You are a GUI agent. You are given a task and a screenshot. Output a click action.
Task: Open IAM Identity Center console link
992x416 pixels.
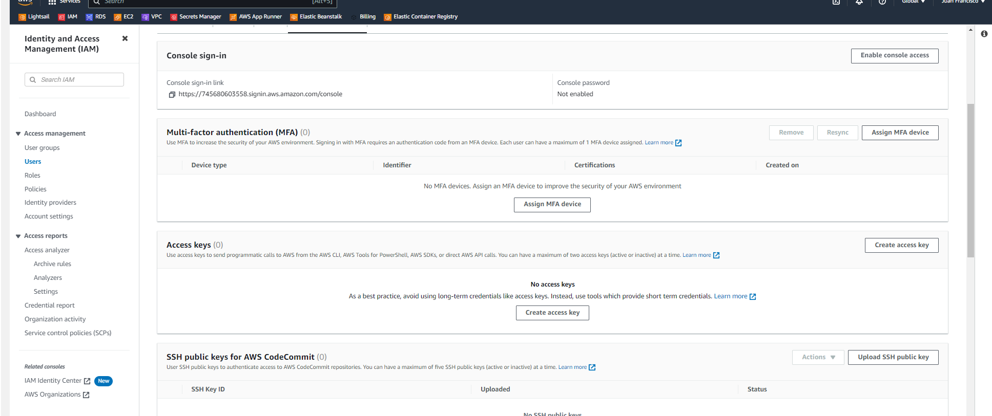pos(57,381)
